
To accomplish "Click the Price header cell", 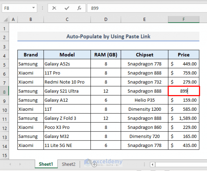I will click(184, 55).
